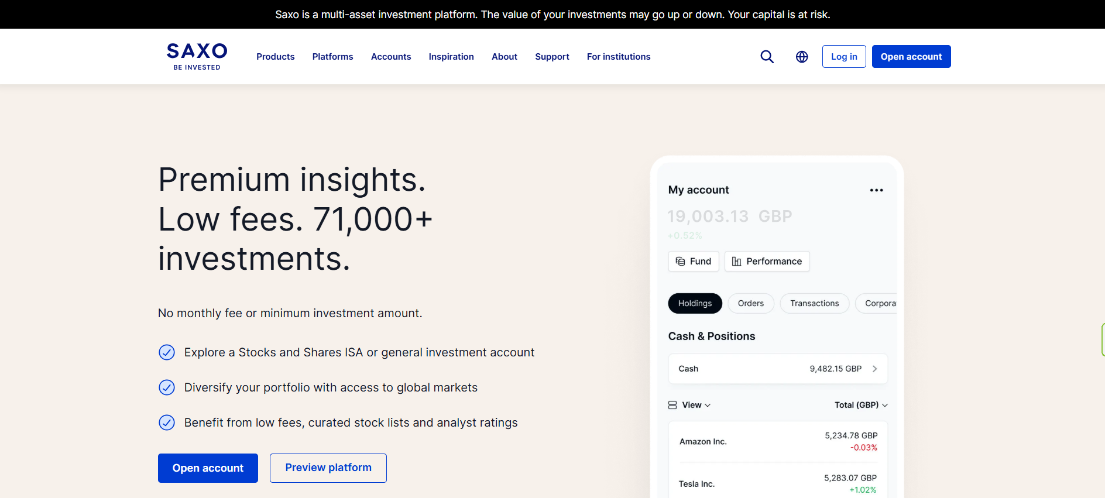Click the Amazon Inc. position row
This screenshot has width=1105, height=498.
pyautogui.click(x=777, y=442)
